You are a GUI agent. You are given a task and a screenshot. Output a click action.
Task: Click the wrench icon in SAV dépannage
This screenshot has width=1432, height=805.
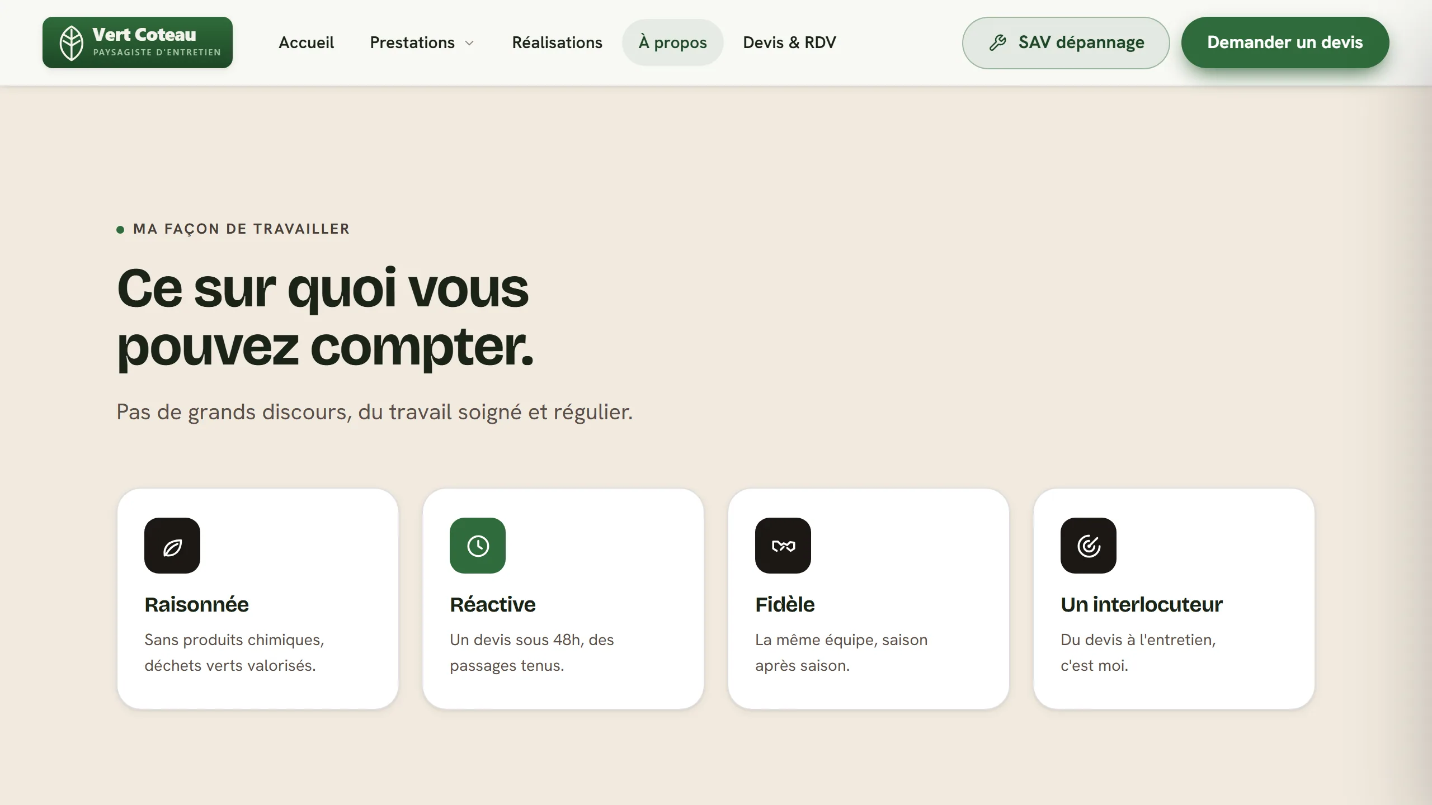pyautogui.click(x=998, y=42)
